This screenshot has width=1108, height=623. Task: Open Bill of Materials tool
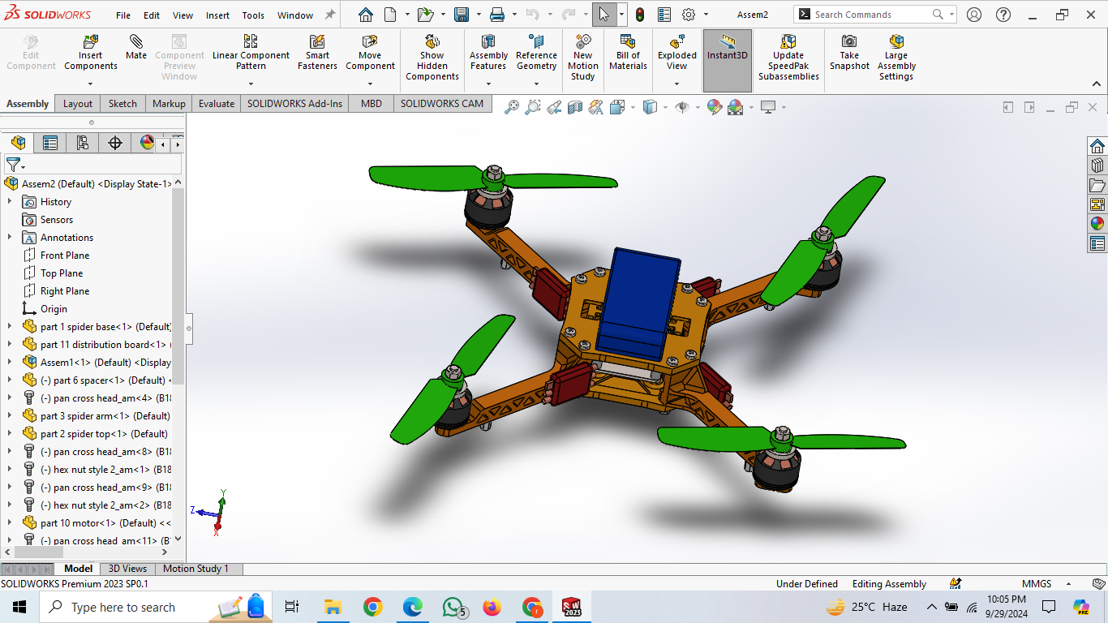point(628,52)
